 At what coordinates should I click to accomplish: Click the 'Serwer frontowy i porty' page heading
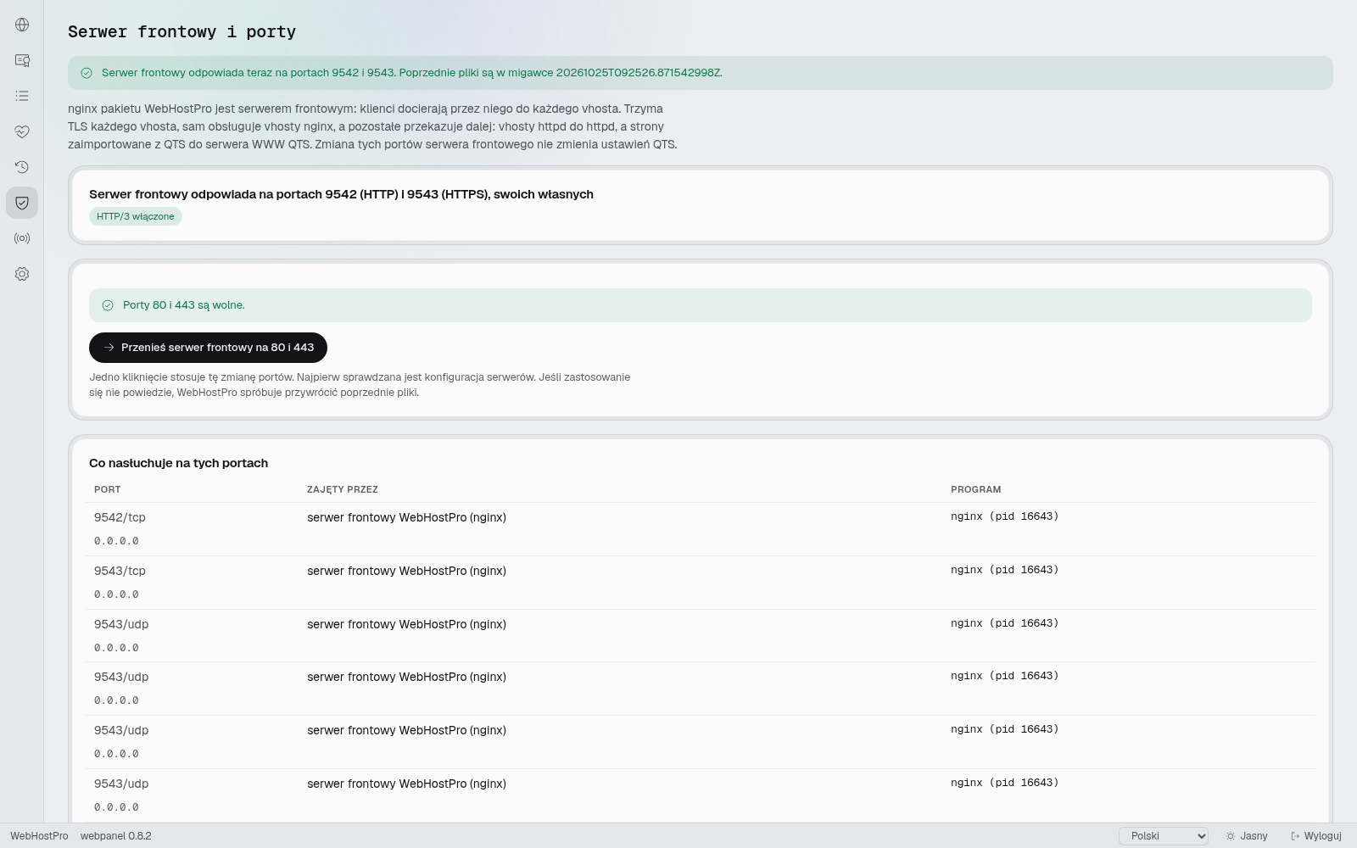tap(181, 31)
